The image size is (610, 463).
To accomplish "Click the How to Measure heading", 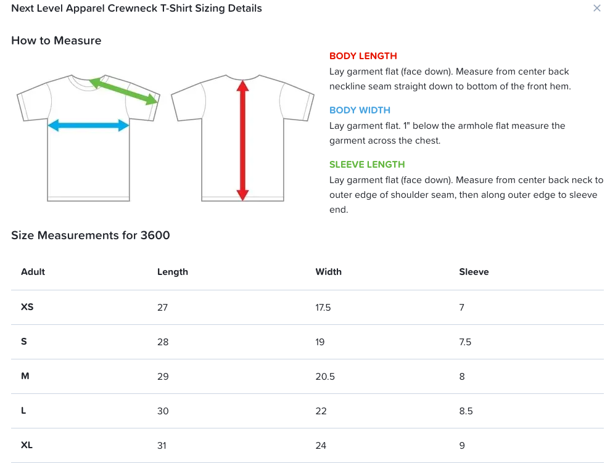I will [56, 41].
